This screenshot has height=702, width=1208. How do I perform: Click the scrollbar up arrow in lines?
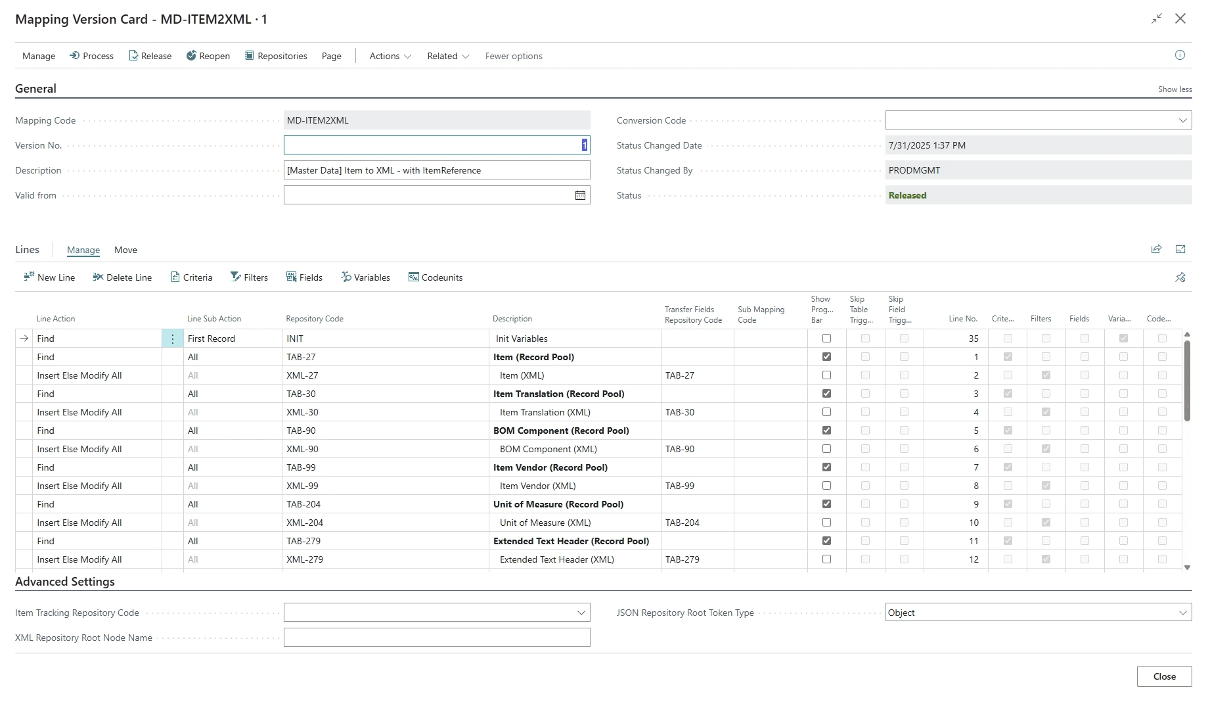[x=1186, y=335]
